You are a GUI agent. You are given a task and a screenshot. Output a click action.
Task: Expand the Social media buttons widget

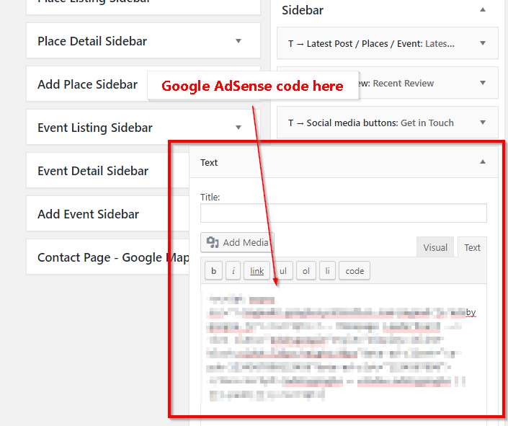tap(483, 123)
